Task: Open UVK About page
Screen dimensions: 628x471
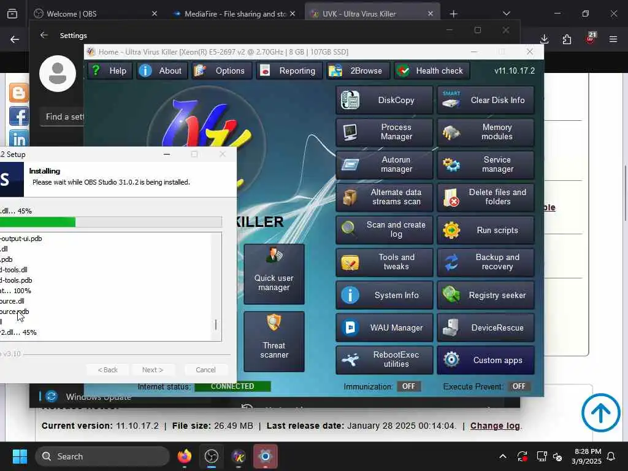Action: click(x=162, y=71)
